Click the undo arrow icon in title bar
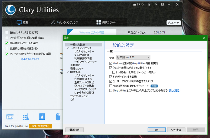 (156, 4)
